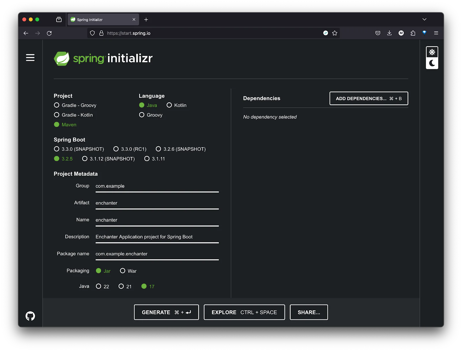This screenshot has width=462, height=351.
Task: Select Spring Boot 3.1.12 (SNAPSHOT)
Action: (x=109, y=159)
